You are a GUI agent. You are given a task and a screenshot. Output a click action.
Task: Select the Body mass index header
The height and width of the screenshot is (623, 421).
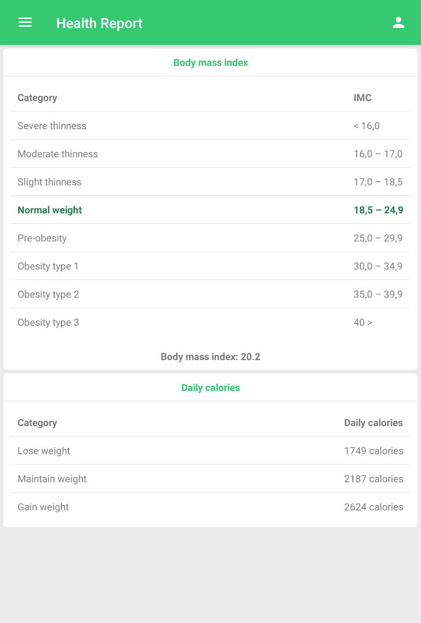coord(210,63)
